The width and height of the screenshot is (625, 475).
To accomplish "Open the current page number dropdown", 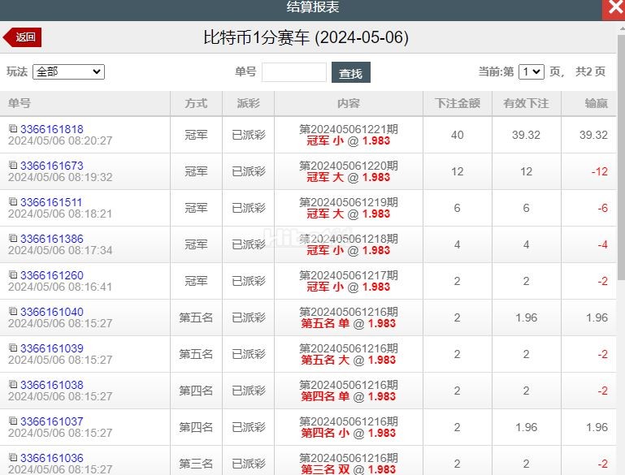I will [x=531, y=71].
